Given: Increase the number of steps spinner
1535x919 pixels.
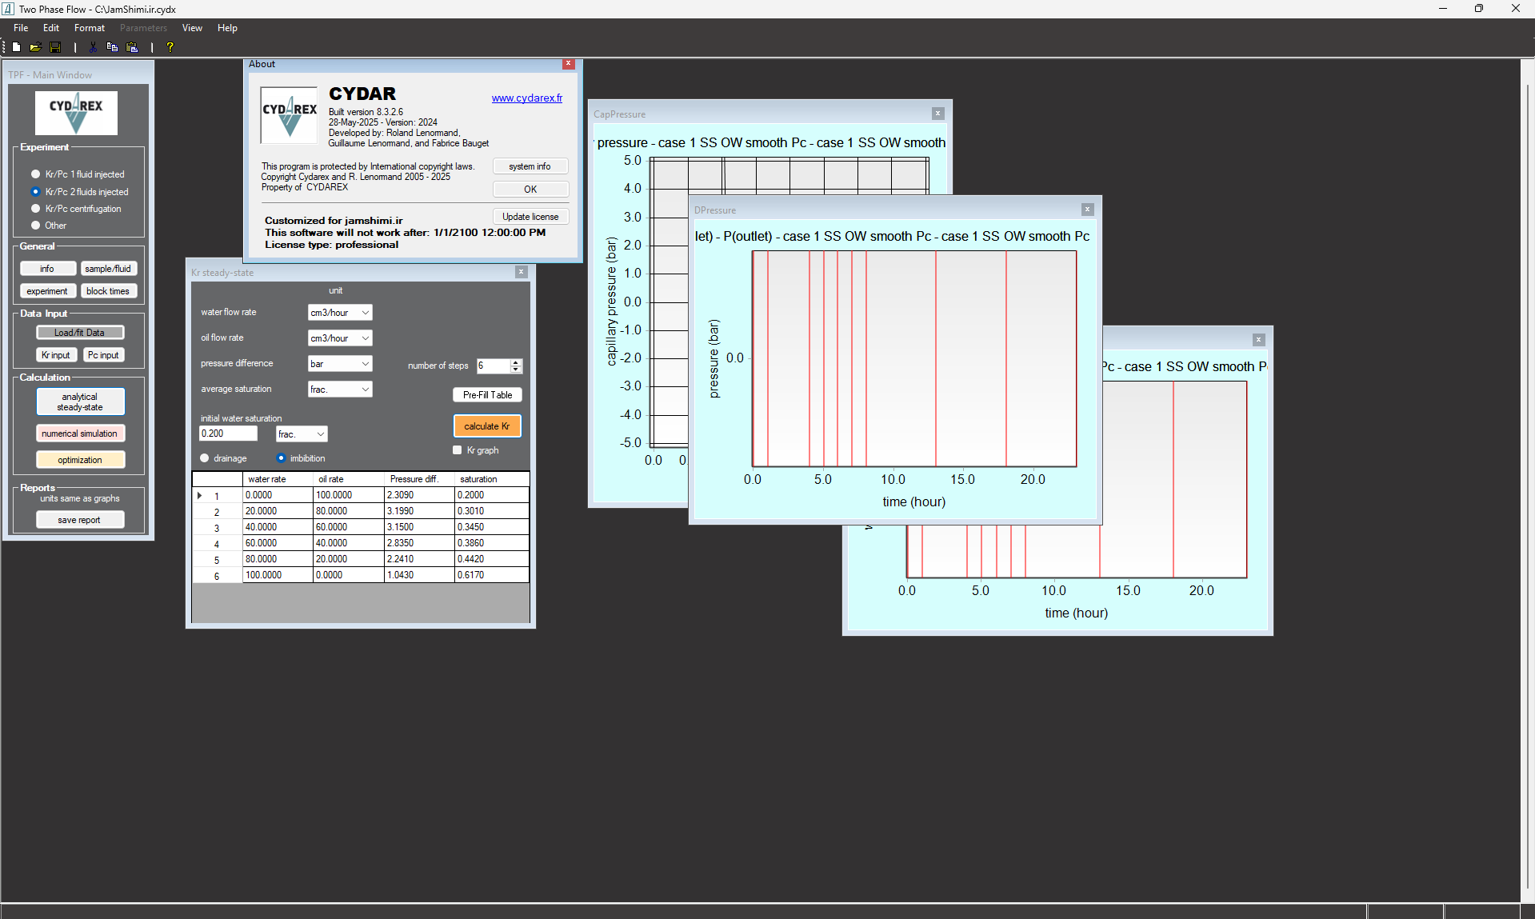Looking at the screenshot, I should (x=516, y=362).
